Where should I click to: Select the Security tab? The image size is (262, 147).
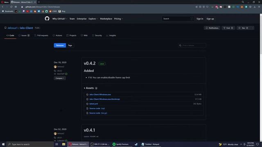tap(97, 36)
